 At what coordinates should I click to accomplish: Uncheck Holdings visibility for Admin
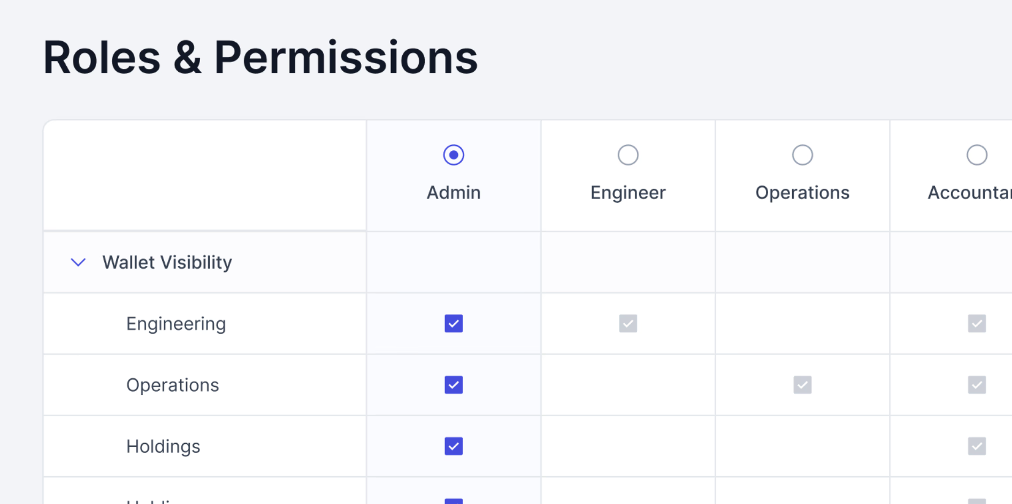tap(454, 446)
